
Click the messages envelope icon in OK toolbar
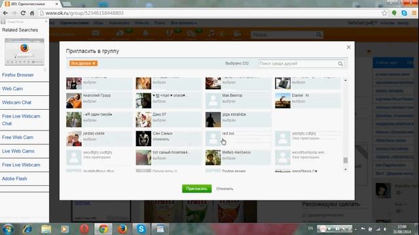click(x=96, y=33)
